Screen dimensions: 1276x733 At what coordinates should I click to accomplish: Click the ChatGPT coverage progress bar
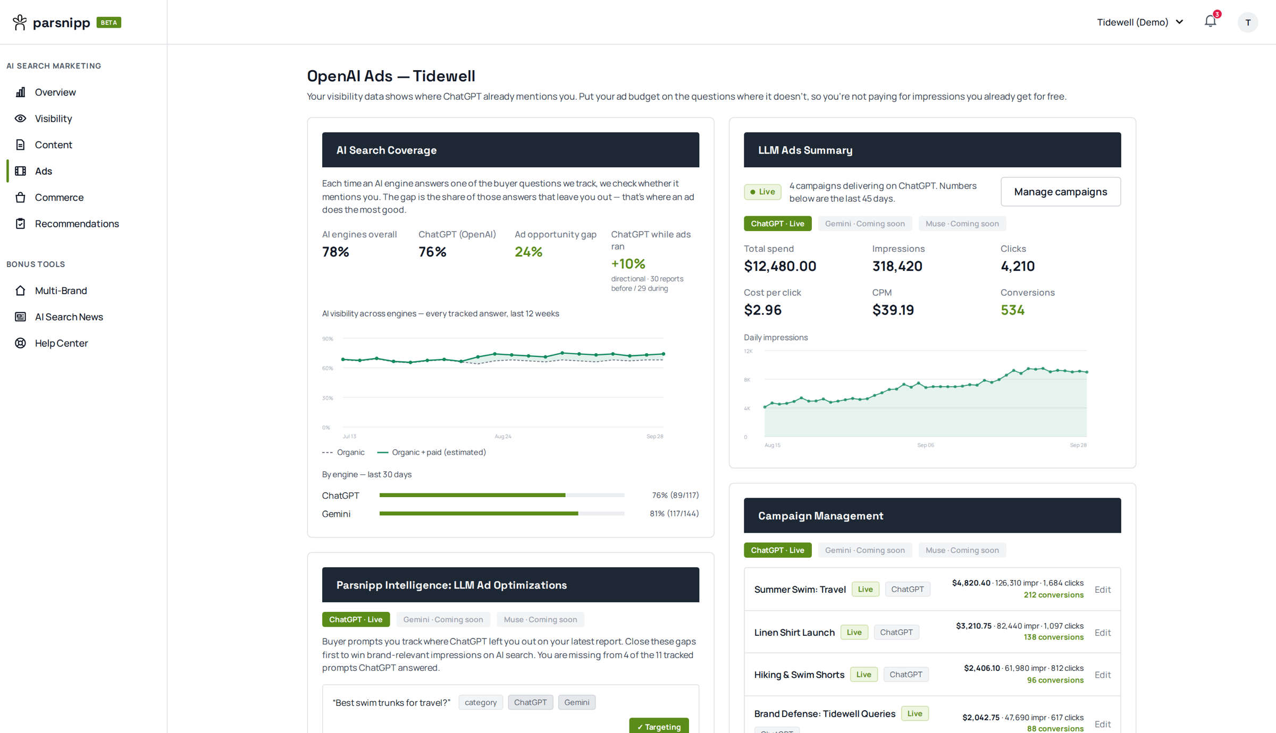(x=501, y=495)
